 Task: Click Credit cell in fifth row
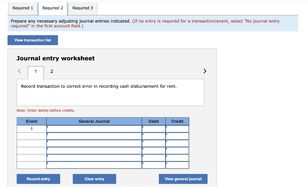[177, 158]
